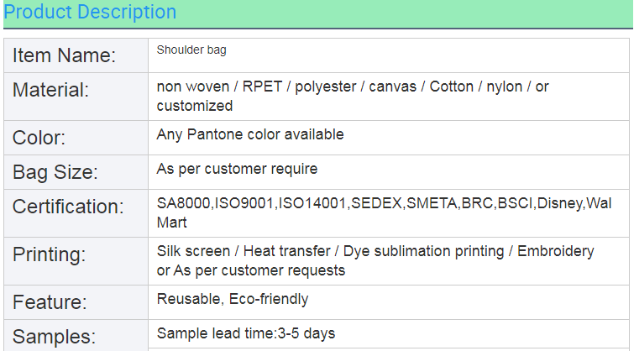
Task: Click the Shoulder bag value text
Action: pyautogui.click(x=191, y=50)
